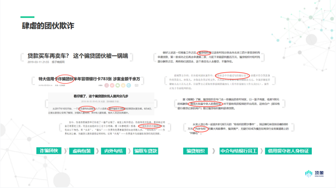Click the 中介勾结银行员工 green label
336x188 pixels.
[239, 151]
